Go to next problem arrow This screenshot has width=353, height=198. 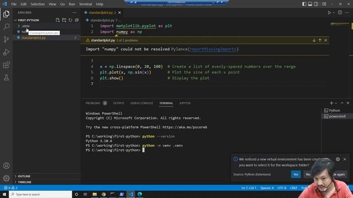pos(314,40)
